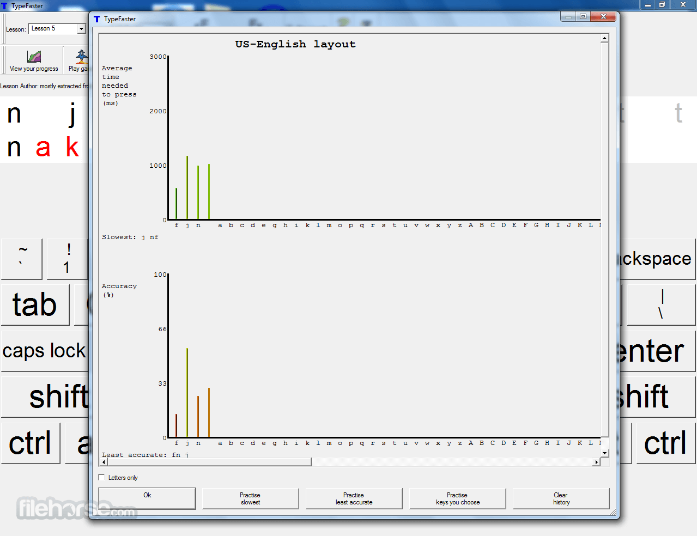Click the backslash pipe key

[661, 305]
